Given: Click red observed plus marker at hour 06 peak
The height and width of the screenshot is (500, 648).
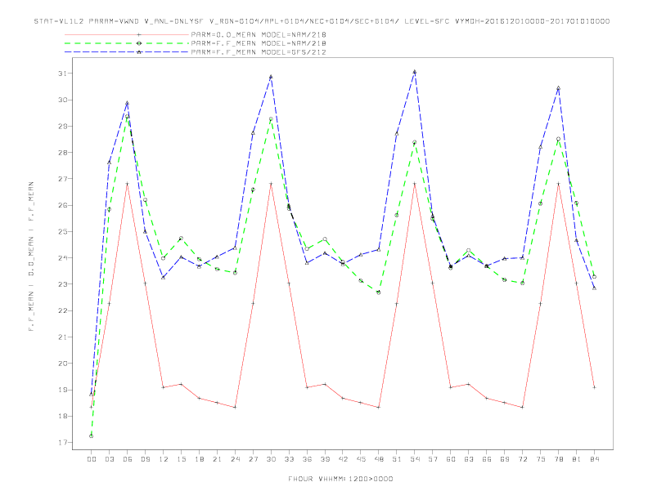Looking at the screenshot, I should tap(128, 184).
